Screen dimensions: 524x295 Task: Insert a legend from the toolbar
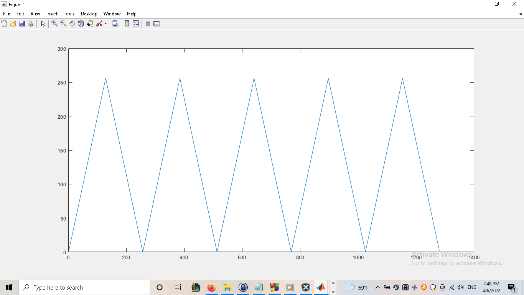tap(136, 23)
